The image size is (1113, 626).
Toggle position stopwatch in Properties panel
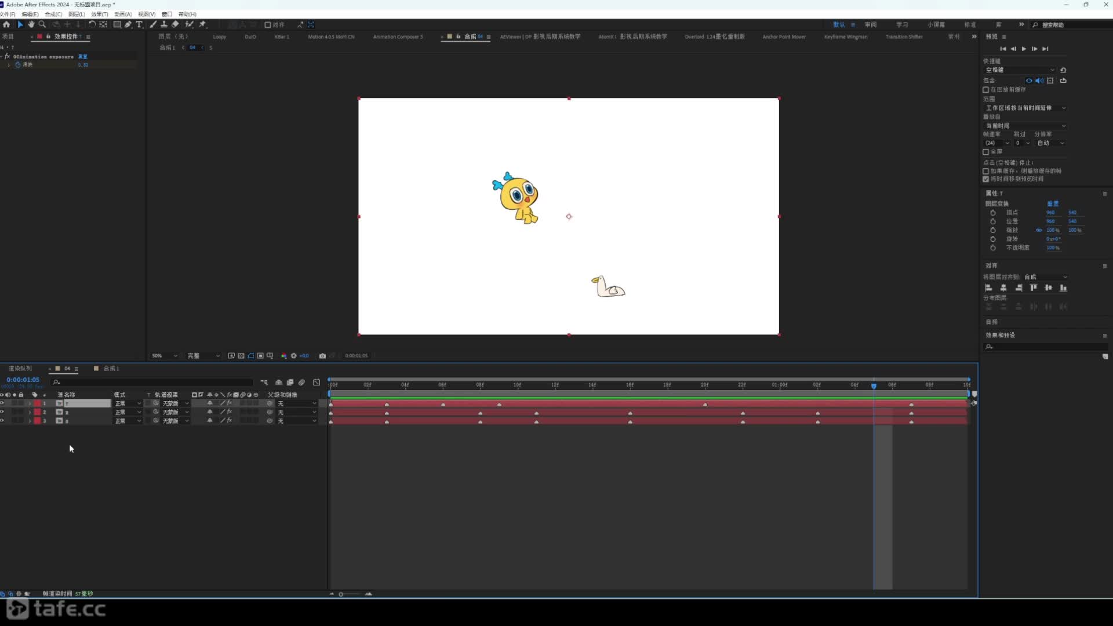pyautogui.click(x=993, y=221)
